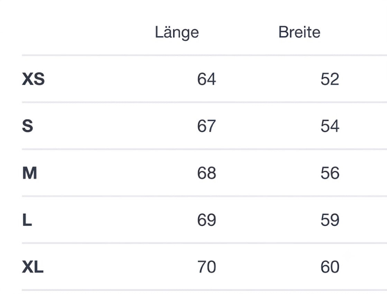Click the XL length value 70
The image size is (387, 294).
pyautogui.click(x=206, y=267)
